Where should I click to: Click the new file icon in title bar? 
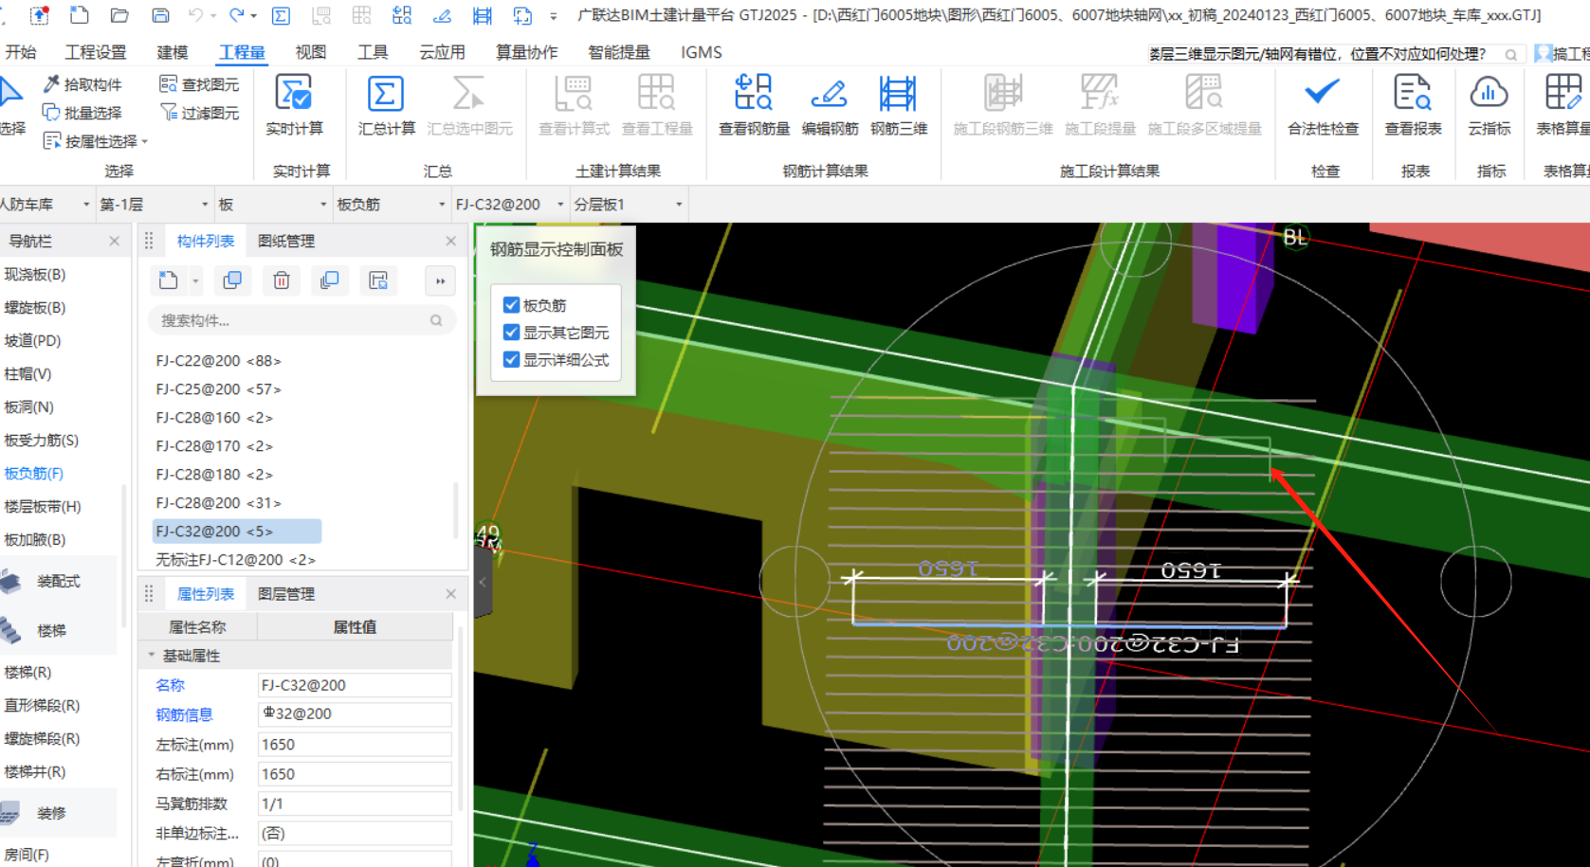(x=80, y=15)
